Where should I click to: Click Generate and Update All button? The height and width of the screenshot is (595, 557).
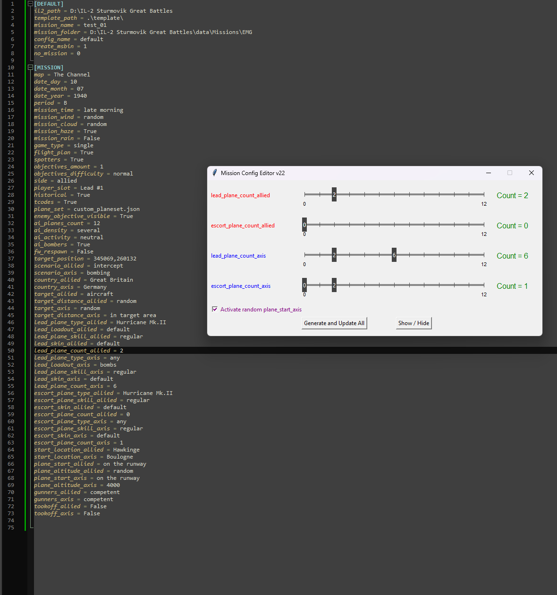pyautogui.click(x=334, y=323)
